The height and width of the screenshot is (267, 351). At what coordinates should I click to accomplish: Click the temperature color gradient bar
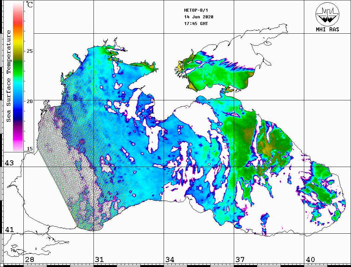18,77
